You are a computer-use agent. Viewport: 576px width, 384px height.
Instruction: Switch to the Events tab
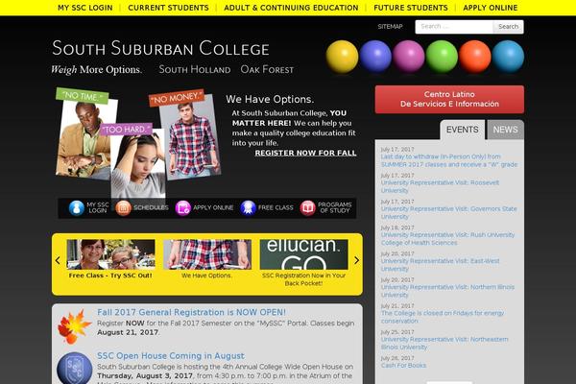coord(462,130)
